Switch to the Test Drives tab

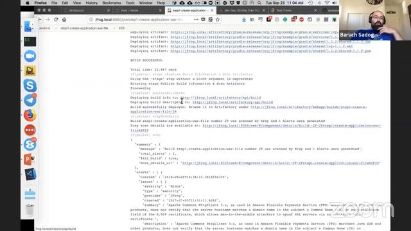coord(293,10)
